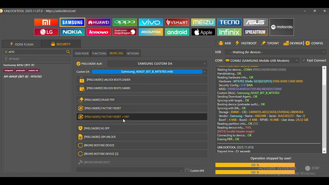Choose the Huawei brand icon

[99, 22]
